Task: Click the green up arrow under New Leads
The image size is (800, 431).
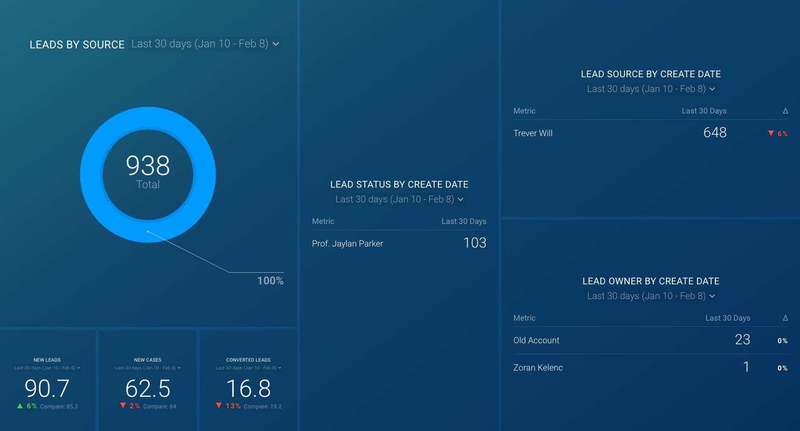Action: click(20, 406)
